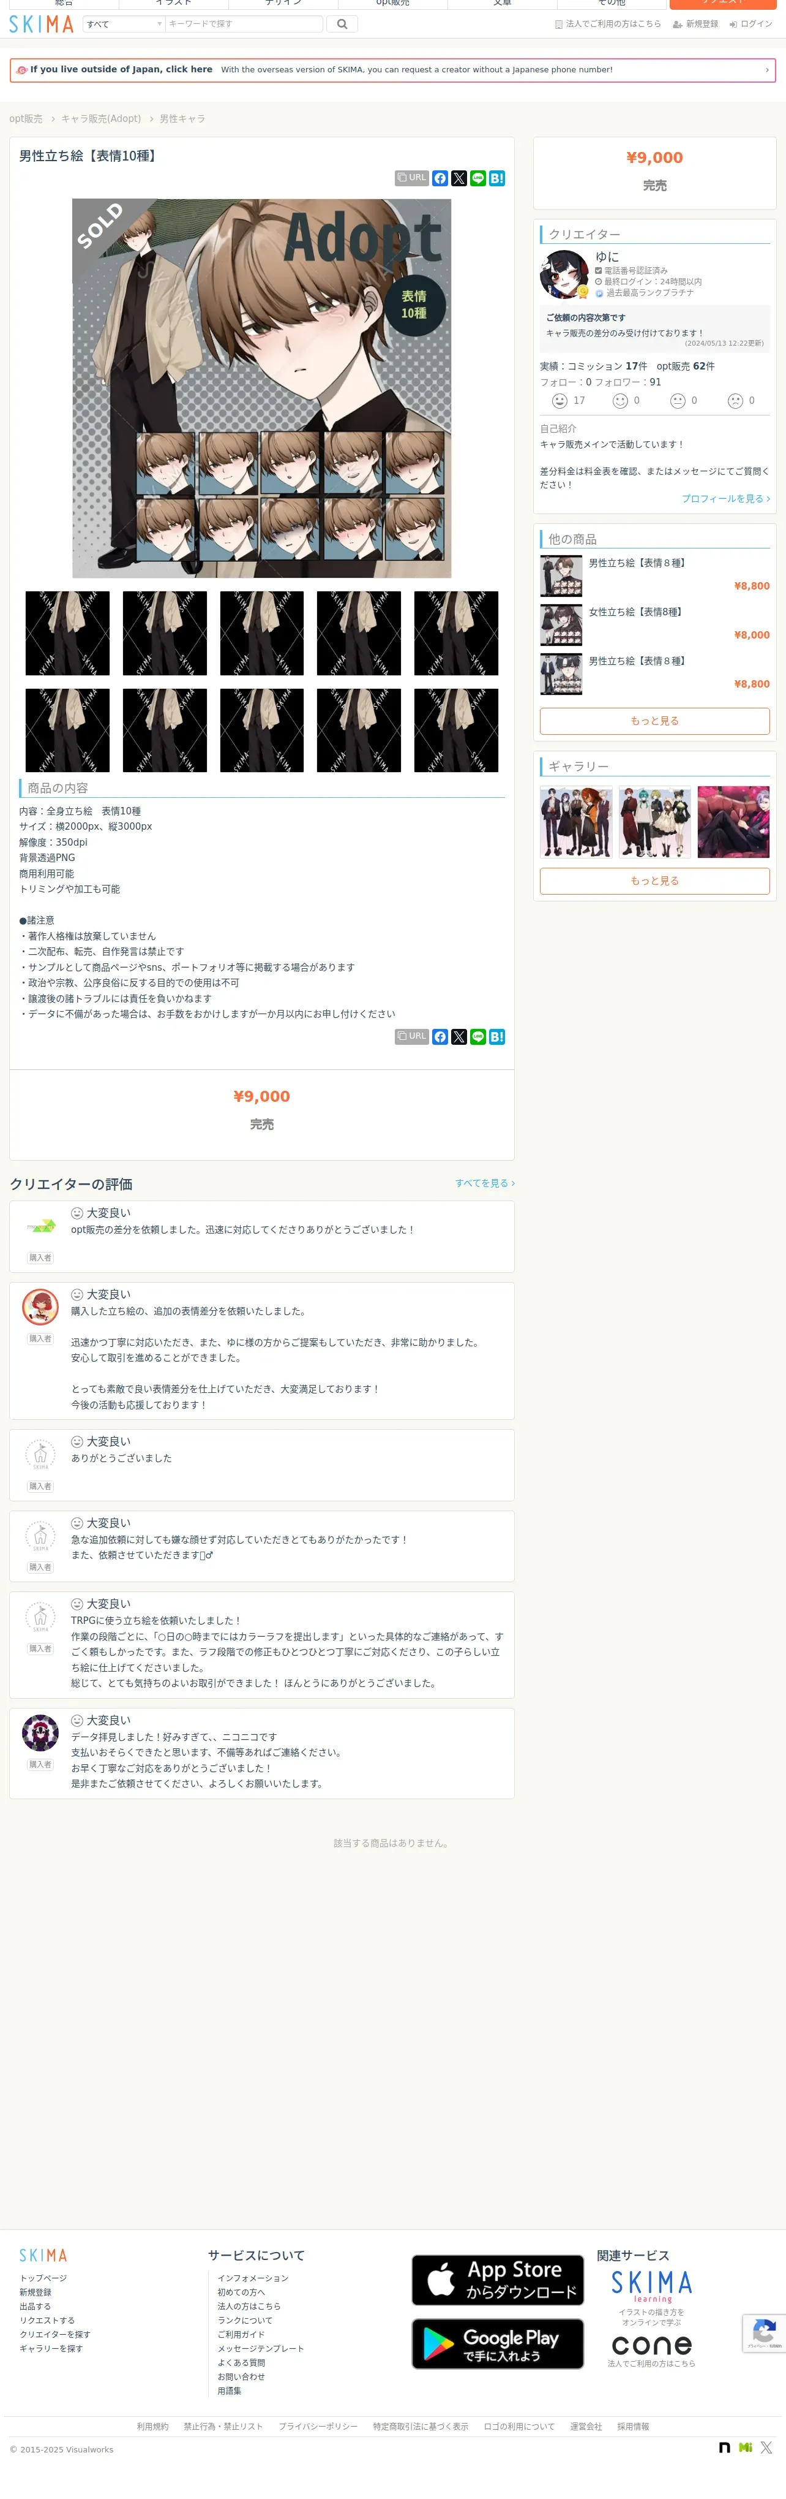Share on LINE via lower share icon
The image size is (786, 2499).
478,1036
